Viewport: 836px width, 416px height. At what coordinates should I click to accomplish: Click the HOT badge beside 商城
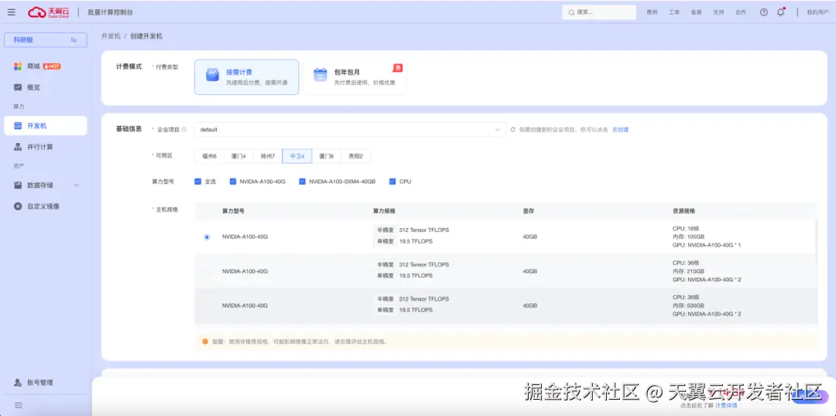pyautogui.click(x=52, y=66)
